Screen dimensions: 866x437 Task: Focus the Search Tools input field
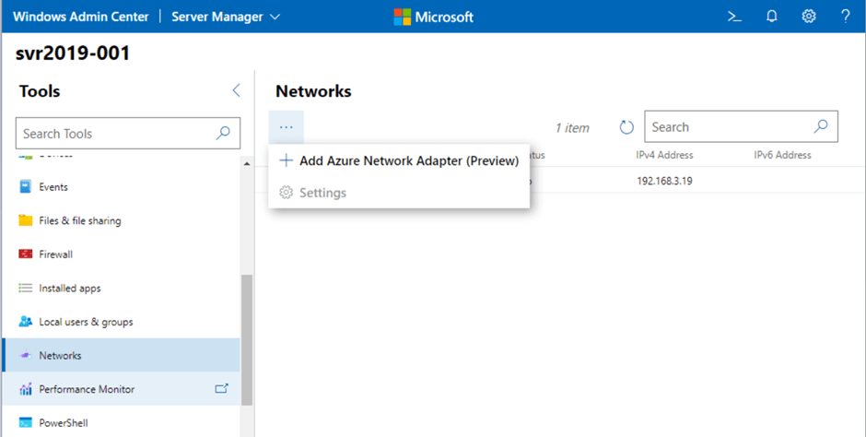tap(115, 134)
